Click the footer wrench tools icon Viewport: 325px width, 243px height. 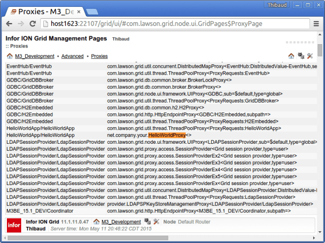click(156, 222)
